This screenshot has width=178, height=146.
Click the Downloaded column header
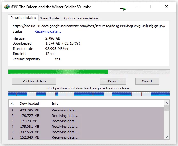click(x=34, y=104)
